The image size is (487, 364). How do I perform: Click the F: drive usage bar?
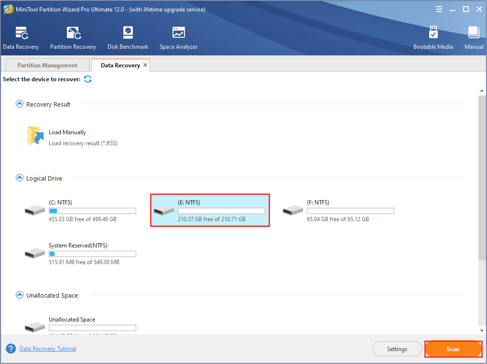350,211
